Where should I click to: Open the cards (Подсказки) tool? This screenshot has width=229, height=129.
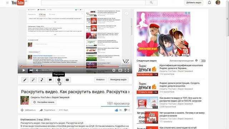point(59,80)
